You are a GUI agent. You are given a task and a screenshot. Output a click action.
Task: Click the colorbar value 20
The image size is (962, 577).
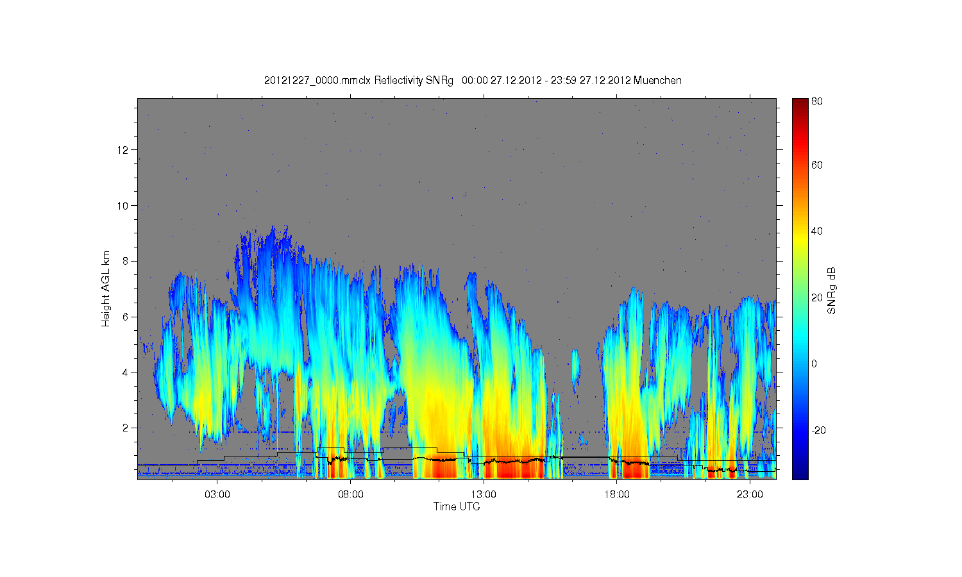[x=817, y=297]
